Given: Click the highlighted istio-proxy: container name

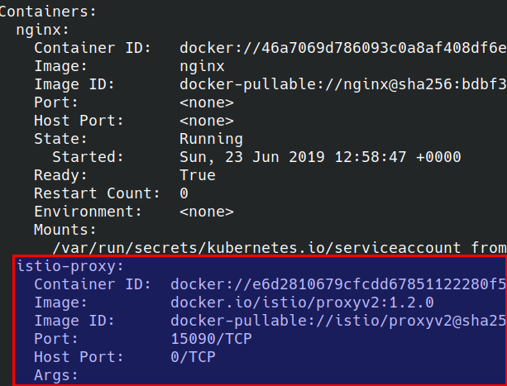Looking at the screenshot, I should pos(70,266).
